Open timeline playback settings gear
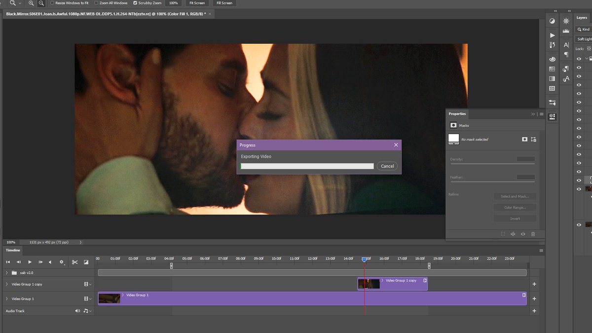The height and width of the screenshot is (333, 592). click(x=62, y=262)
